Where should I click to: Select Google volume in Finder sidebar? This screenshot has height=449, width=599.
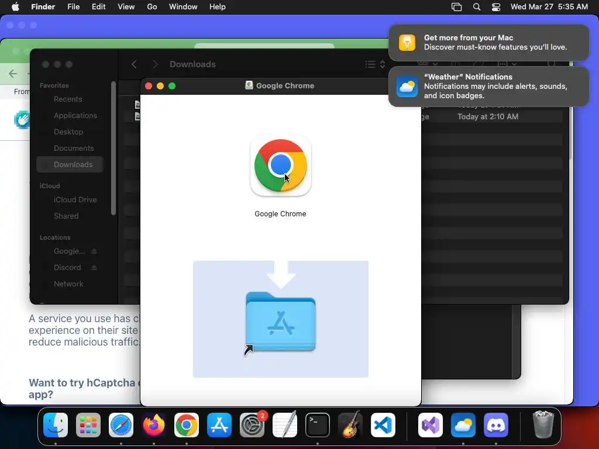point(69,251)
